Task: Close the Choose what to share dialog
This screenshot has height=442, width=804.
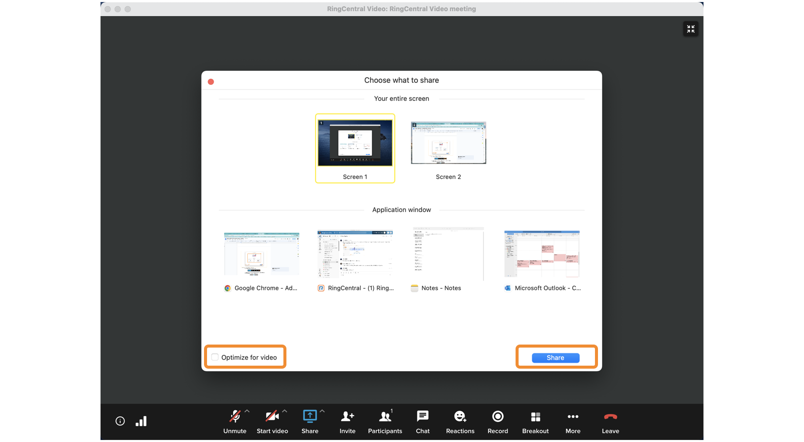Action: click(211, 81)
